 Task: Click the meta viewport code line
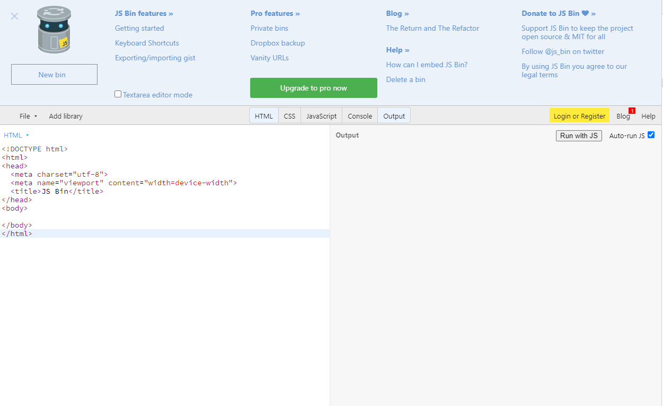pos(123,183)
